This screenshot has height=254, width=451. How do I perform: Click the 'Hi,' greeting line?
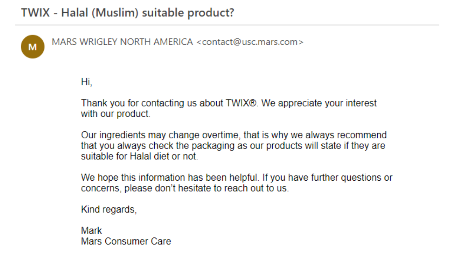[86, 82]
